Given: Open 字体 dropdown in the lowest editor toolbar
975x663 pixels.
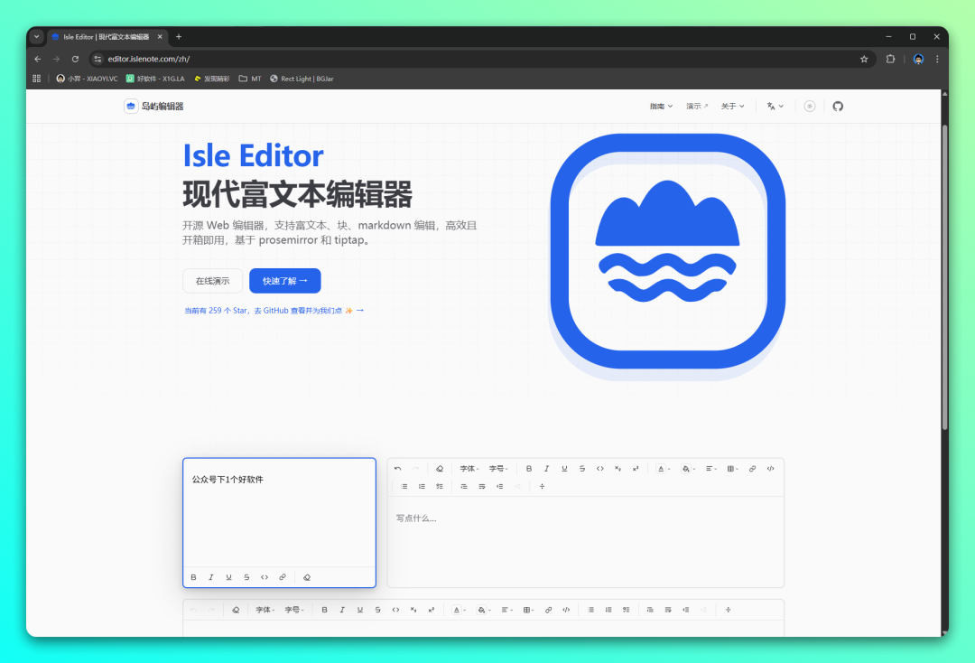Looking at the screenshot, I should pyautogui.click(x=265, y=610).
